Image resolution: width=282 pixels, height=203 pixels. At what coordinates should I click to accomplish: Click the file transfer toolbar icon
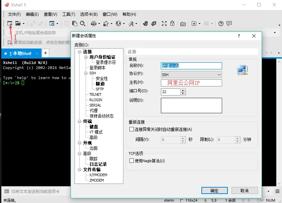pos(106,23)
